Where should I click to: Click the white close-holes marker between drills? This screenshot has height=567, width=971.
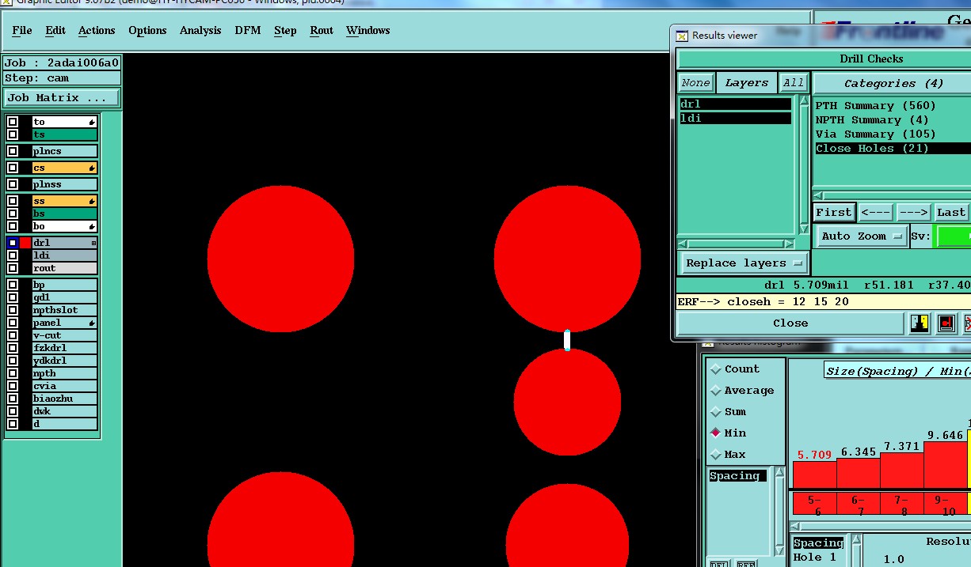tap(567, 340)
